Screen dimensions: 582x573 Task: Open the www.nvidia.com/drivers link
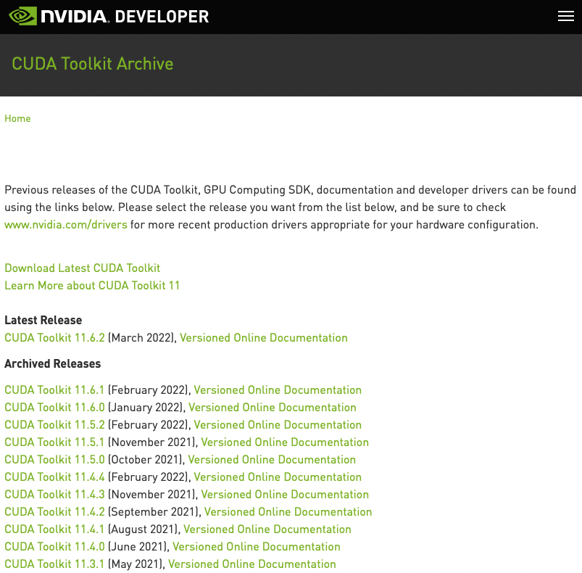[x=66, y=225]
